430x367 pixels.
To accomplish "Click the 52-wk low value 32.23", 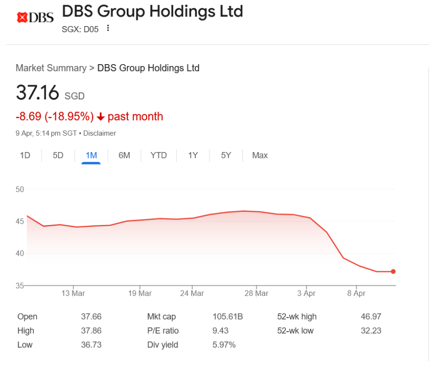I will tap(371, 330).
